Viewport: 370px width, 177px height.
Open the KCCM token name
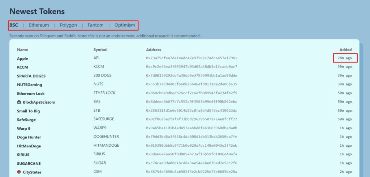[22, 67]
